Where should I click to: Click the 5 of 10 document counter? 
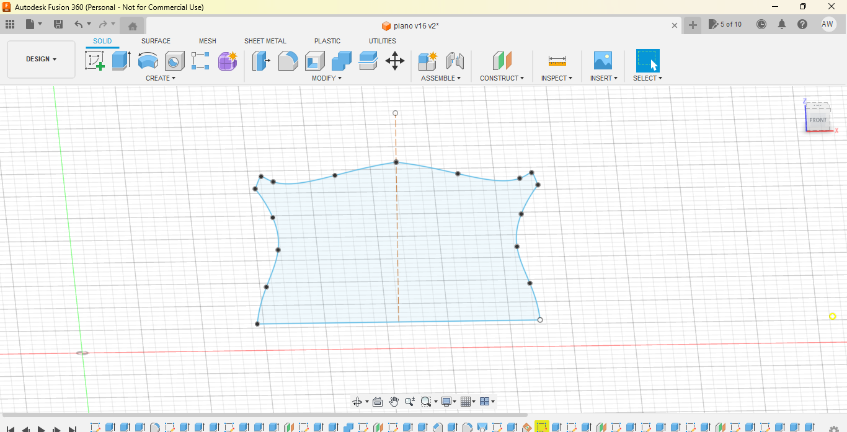725,24
